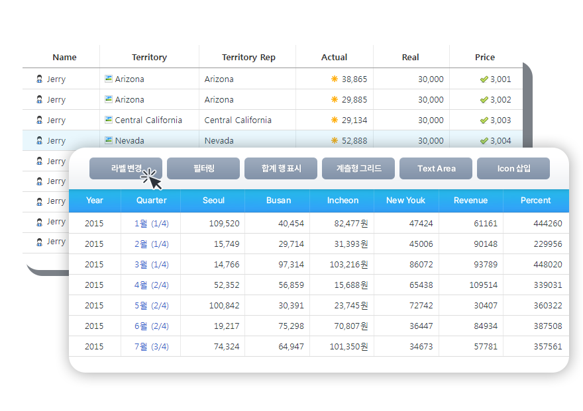583x411 pixels.
Task: Click the Territory Rep column header
Action: click(x=248, y=58)
